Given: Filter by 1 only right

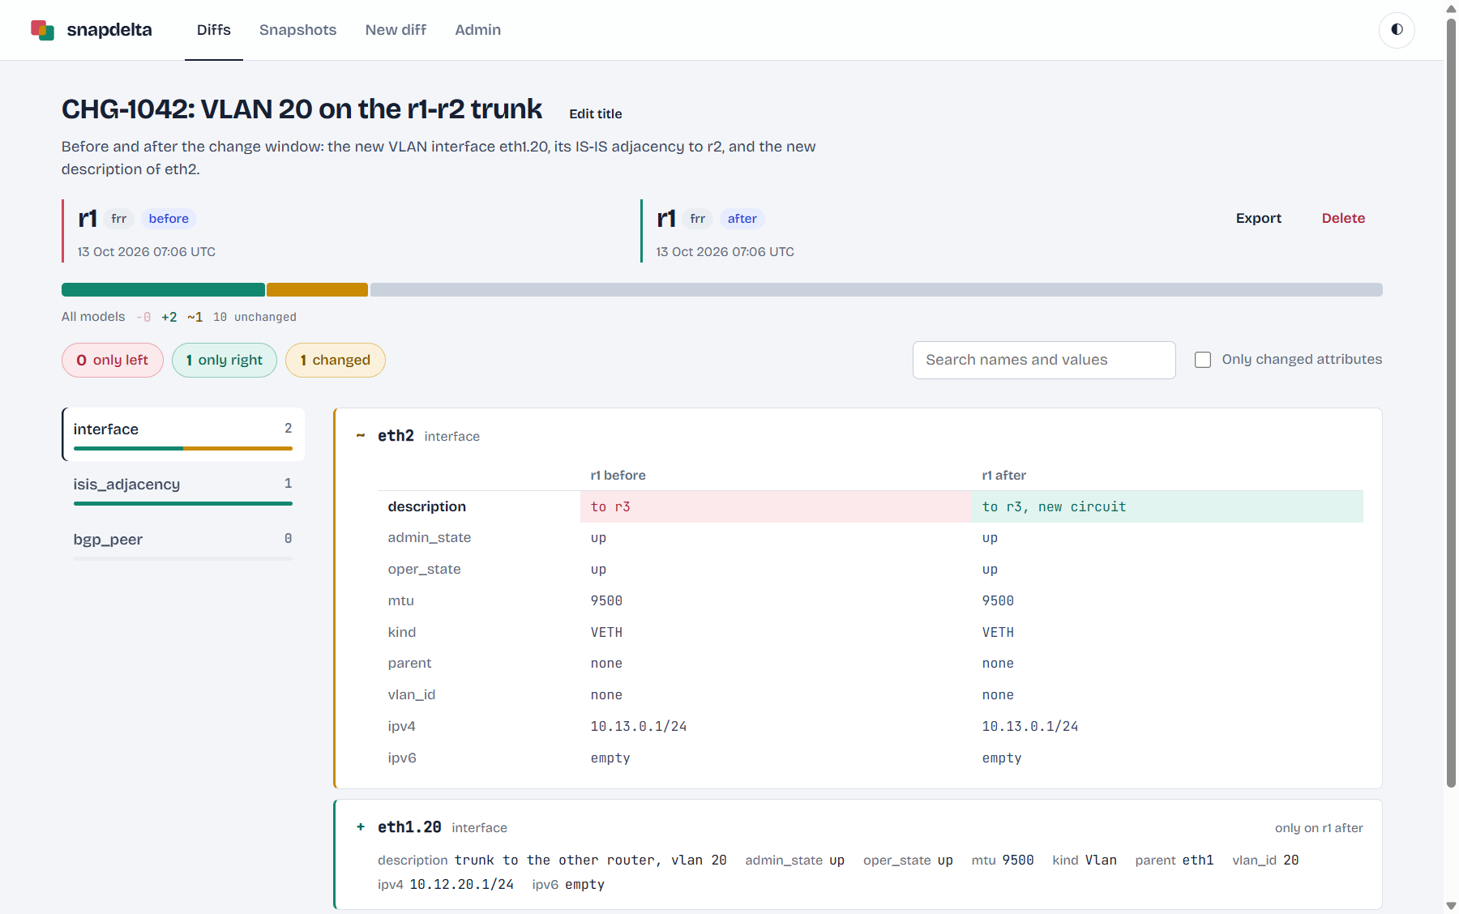Looking at the screenshot, I should [225, 360].
